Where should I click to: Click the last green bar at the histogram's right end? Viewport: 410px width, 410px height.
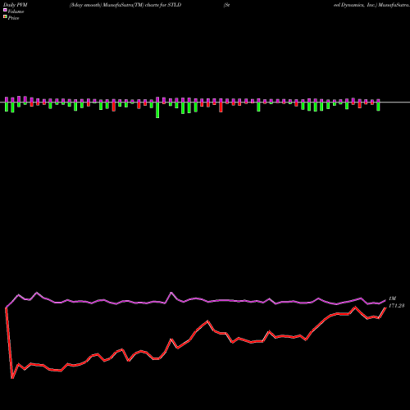378,107
